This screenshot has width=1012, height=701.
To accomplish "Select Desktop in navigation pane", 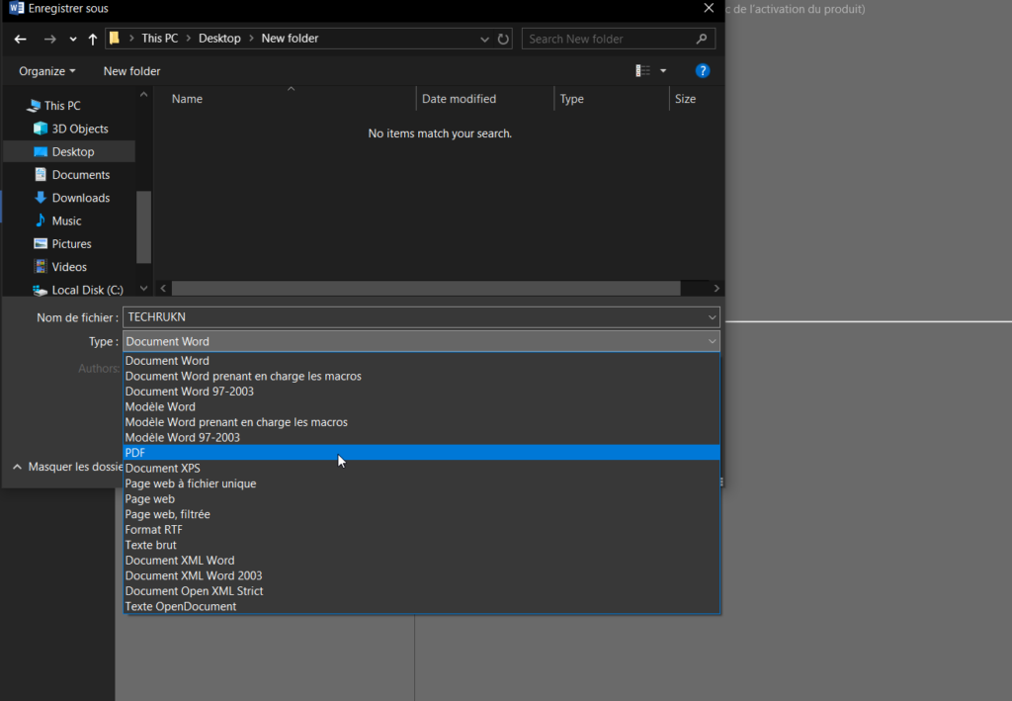I will click(x=73, y=151).
